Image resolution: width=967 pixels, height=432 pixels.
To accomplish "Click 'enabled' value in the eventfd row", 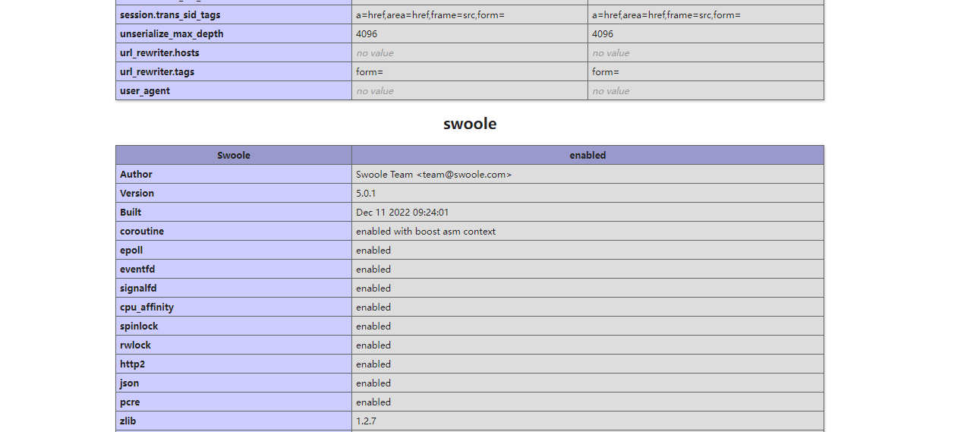I will [x=373, y=269].
